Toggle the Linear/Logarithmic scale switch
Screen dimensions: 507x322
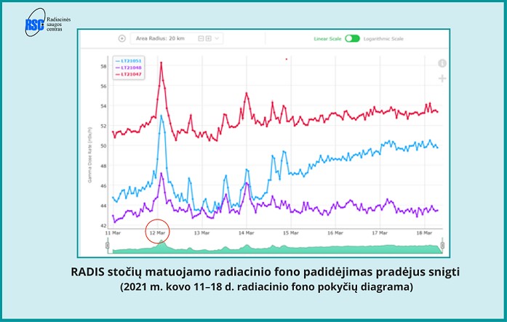(x=353, y=38)
